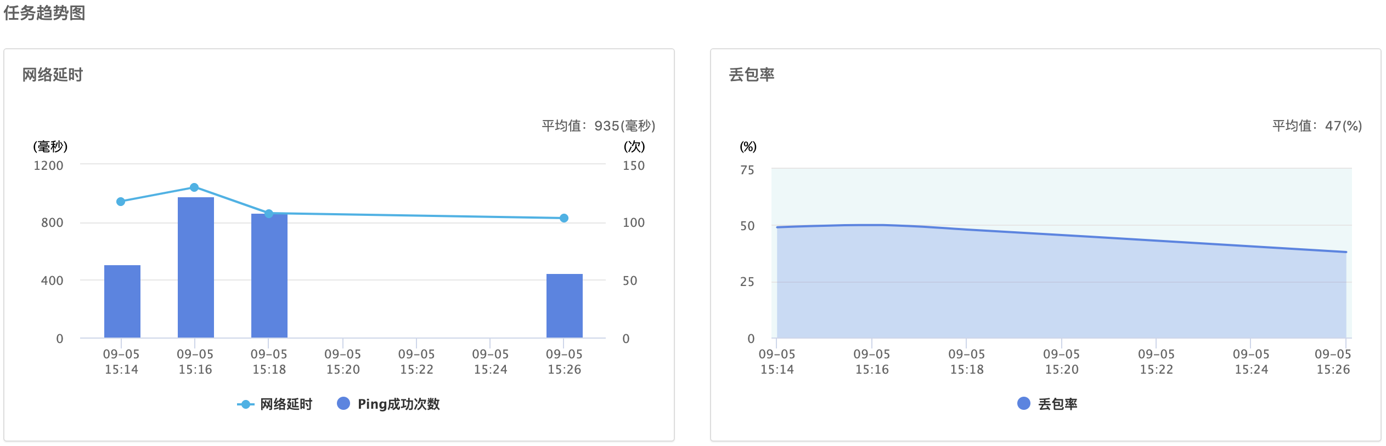Click the 任务趋势图 section heading
The height and width of the screenshot is (446, 1386).
(x=44, y=13)
